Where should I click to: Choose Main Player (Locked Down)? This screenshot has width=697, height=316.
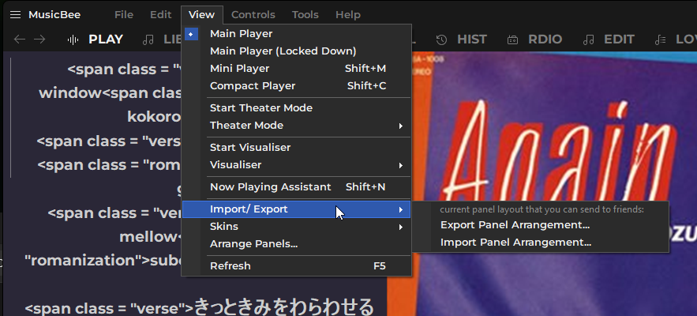(297, 51)
